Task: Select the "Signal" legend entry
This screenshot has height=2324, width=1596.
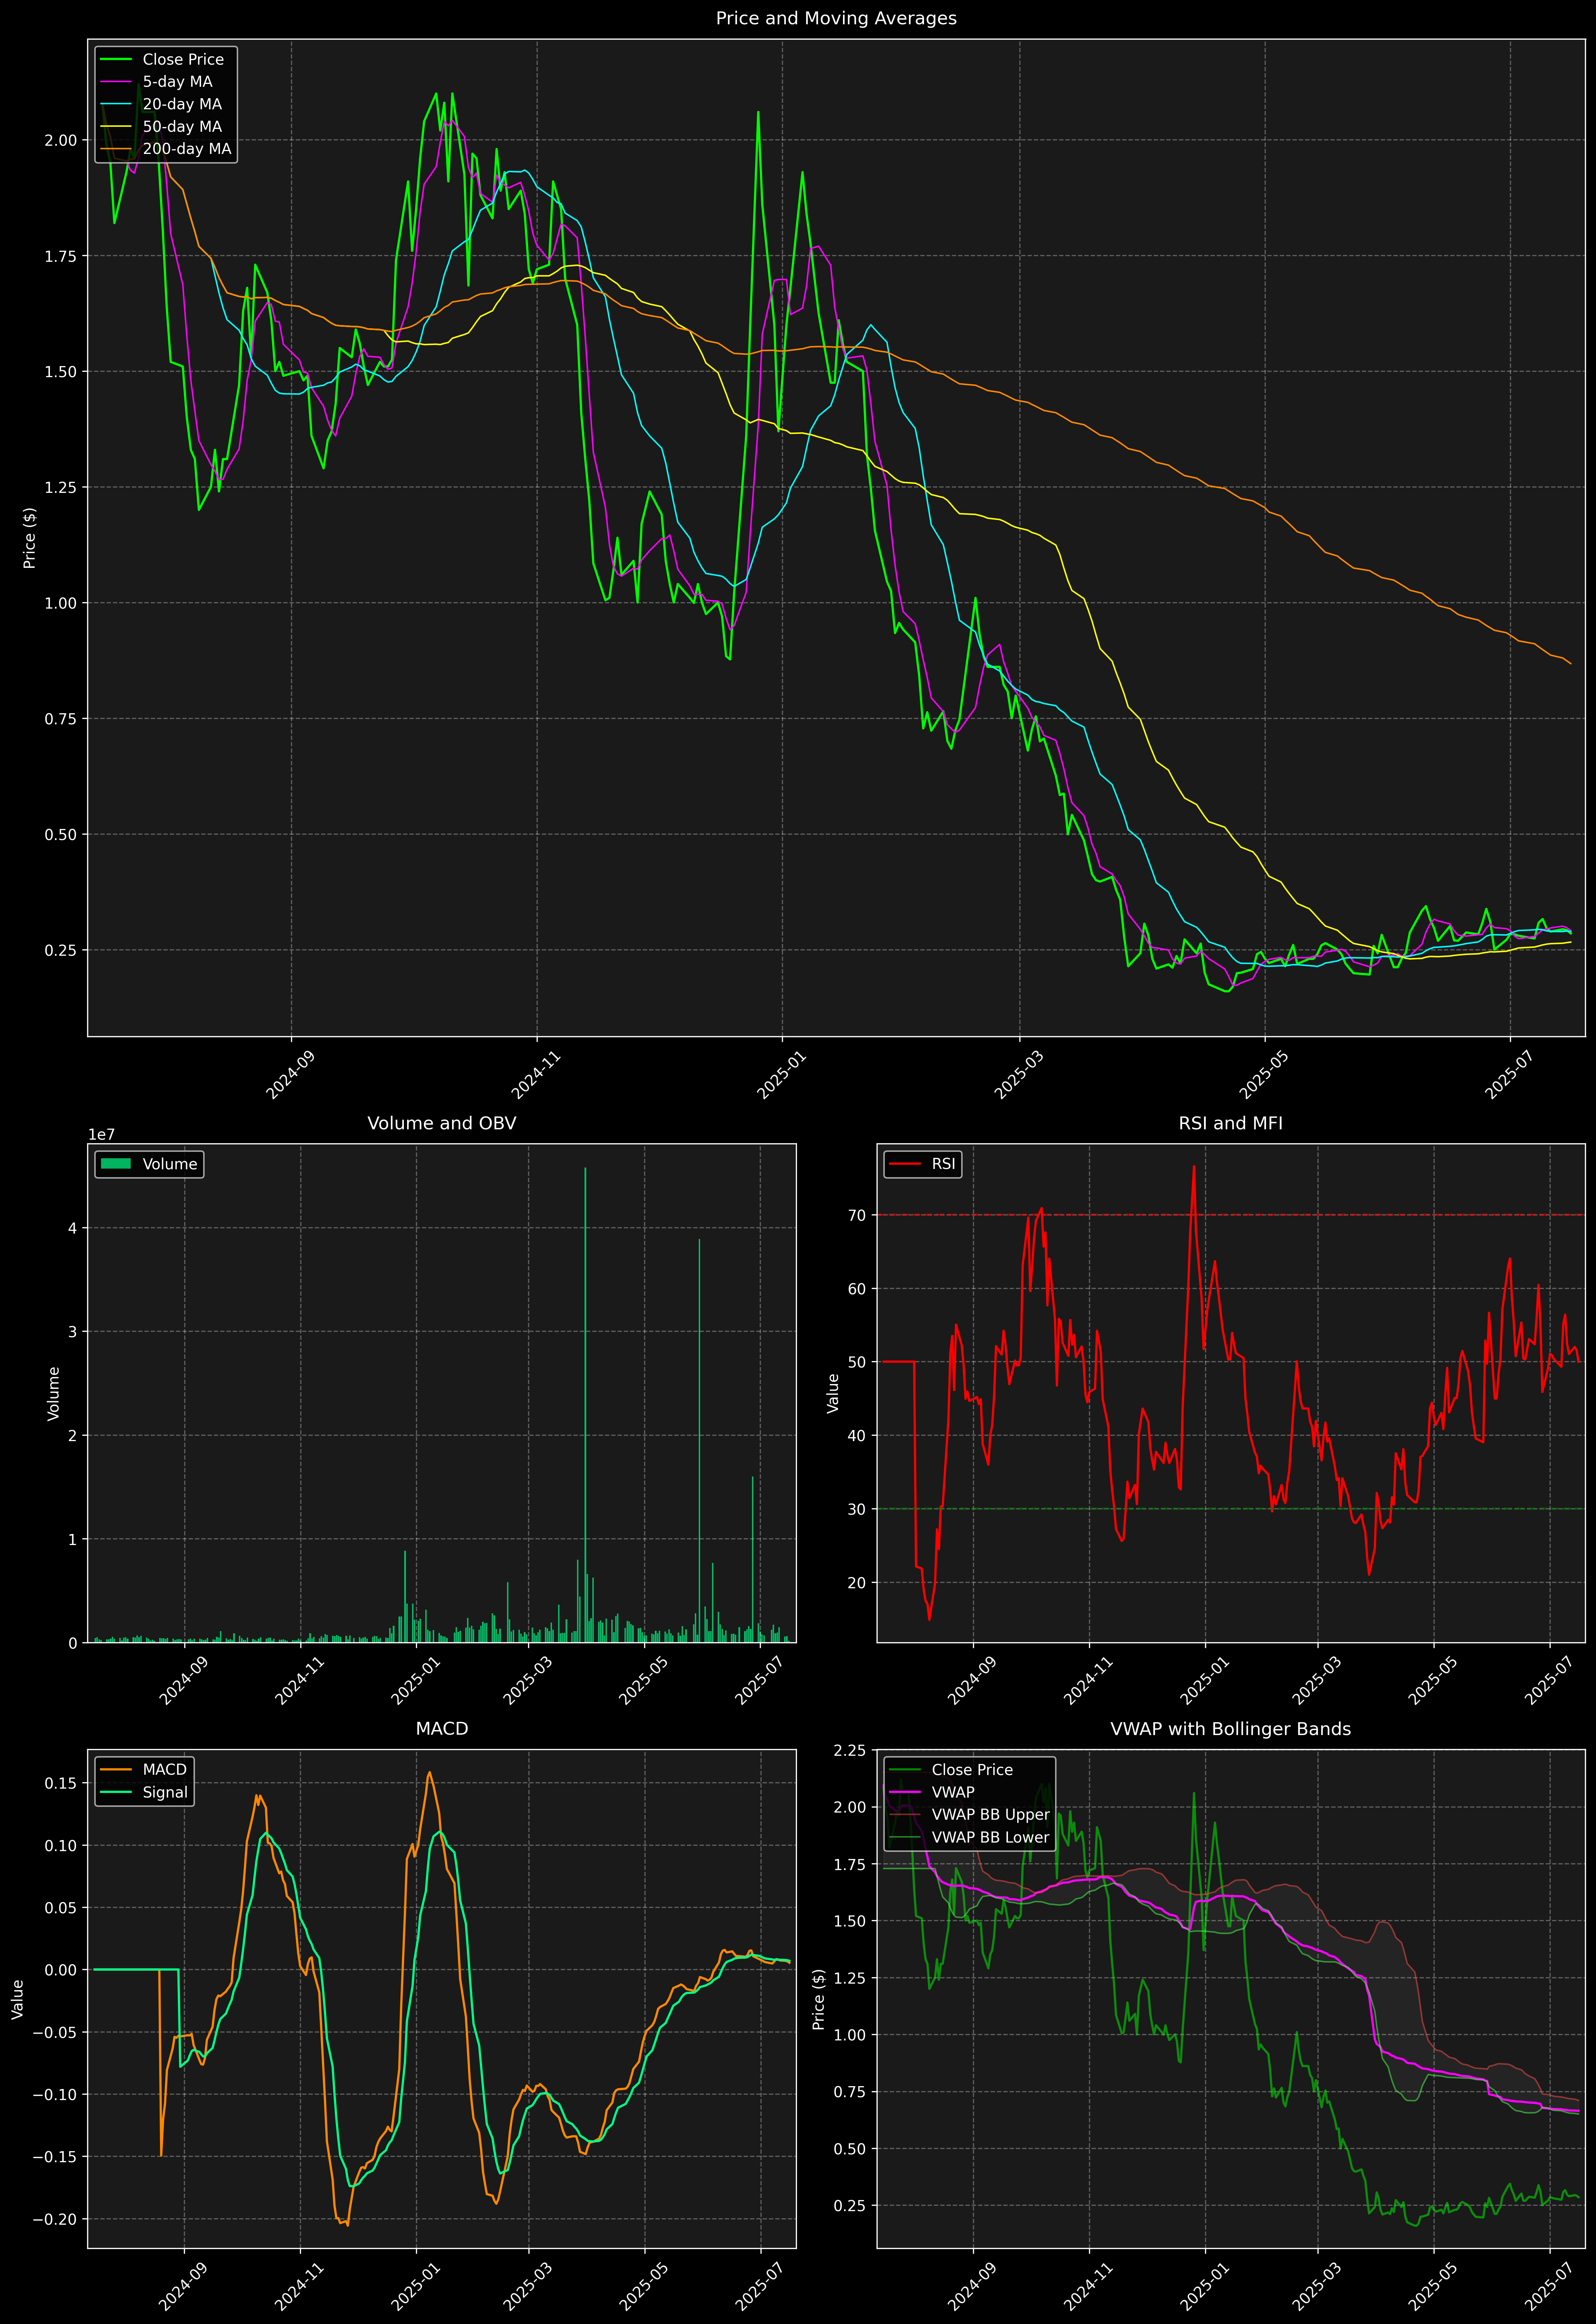Action: click(165, 1792)
